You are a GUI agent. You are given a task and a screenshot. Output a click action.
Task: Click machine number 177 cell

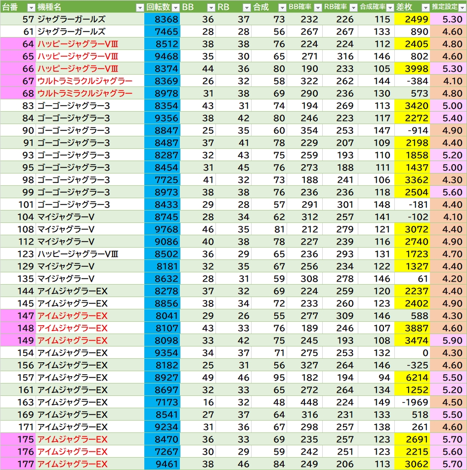pos(18,464)
